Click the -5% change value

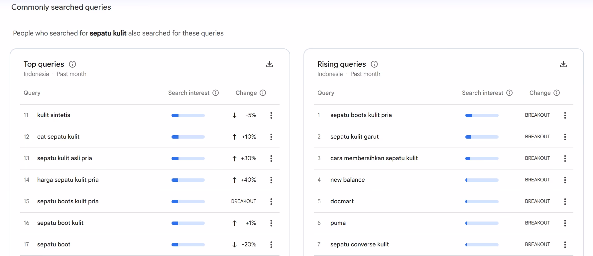251,115
